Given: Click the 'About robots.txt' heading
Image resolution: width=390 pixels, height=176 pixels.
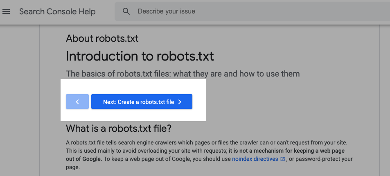Looking at the screenshot, I should tap(102, 38).
